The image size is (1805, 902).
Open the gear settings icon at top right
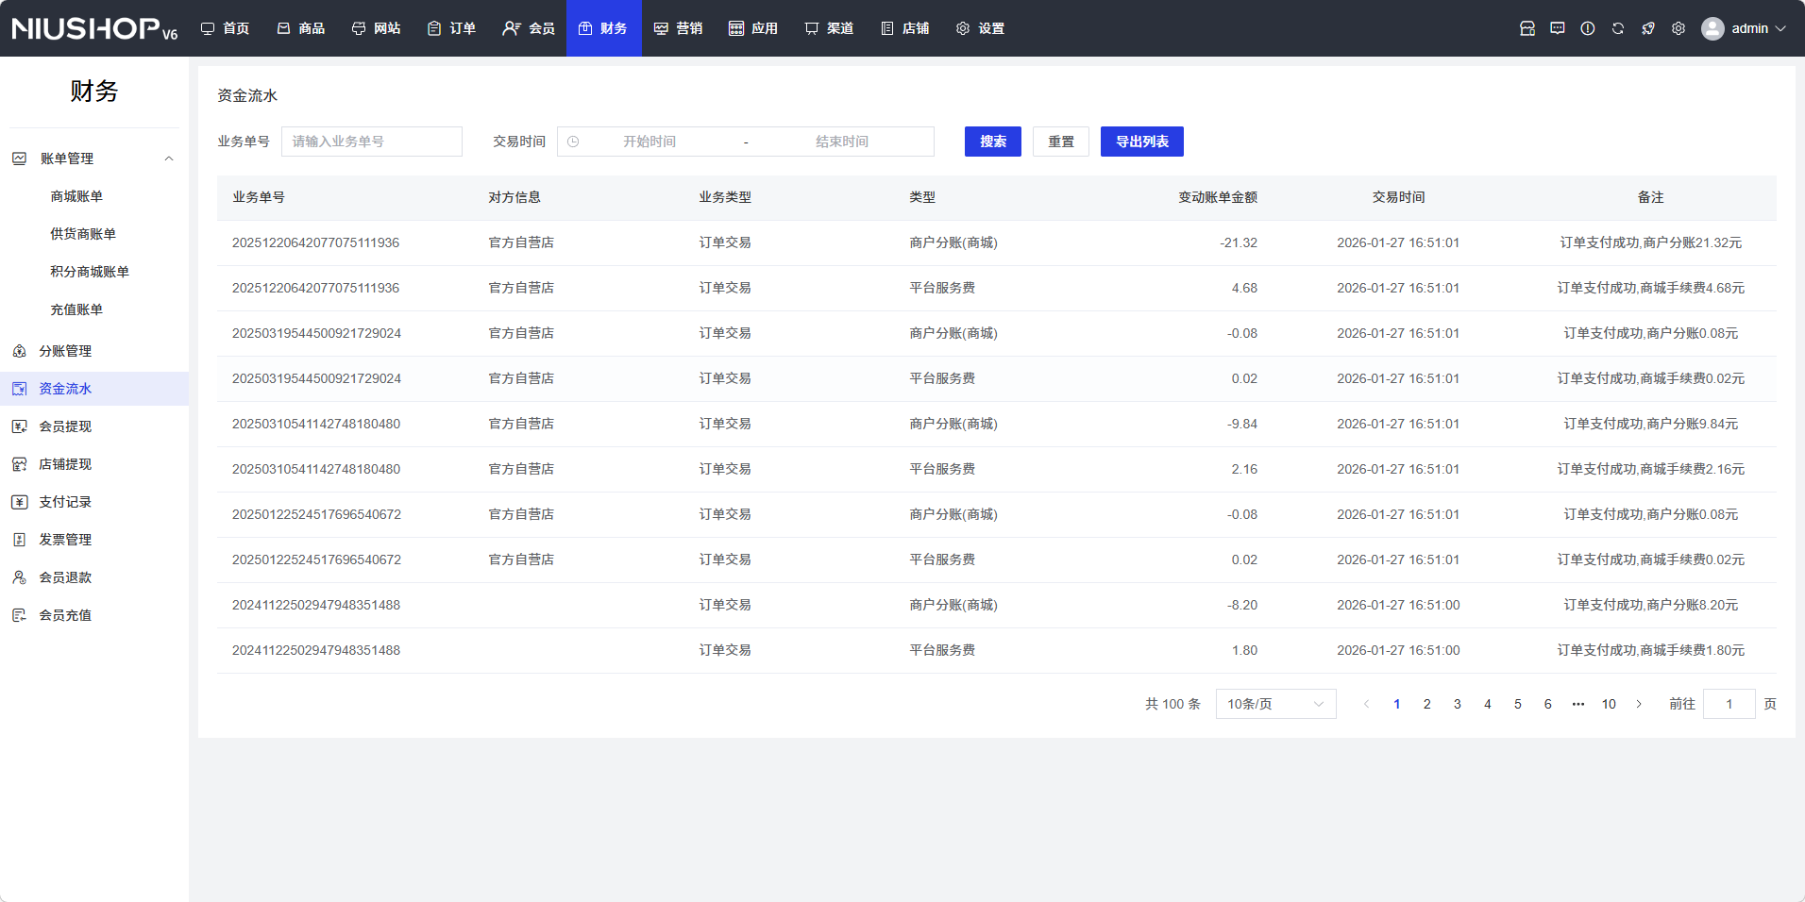click(1678, 28)
